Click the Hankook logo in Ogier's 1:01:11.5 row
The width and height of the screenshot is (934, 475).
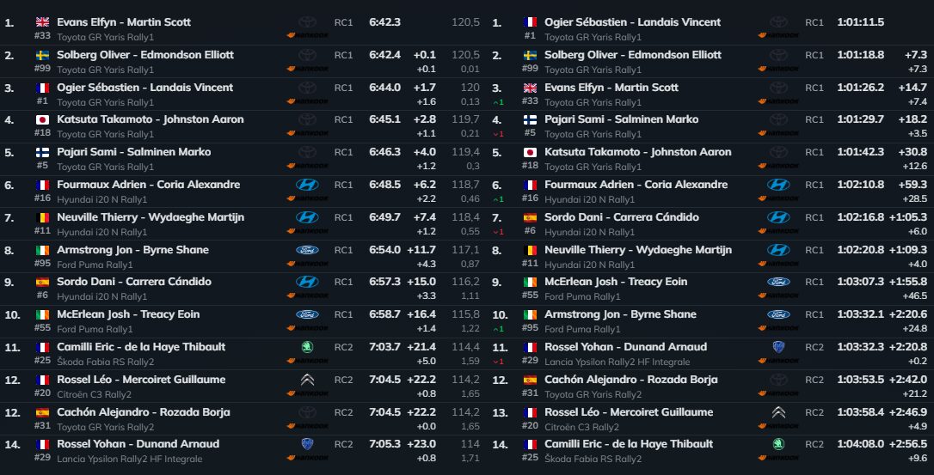(x=777, y=37)
